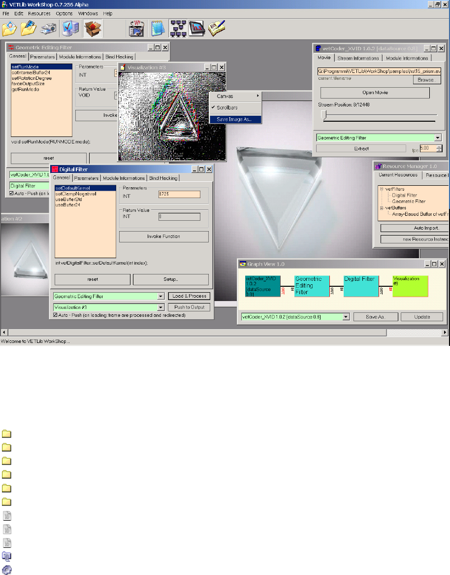Toggle Auto-Push checkbox in Digital Filter window
Screen dimensions: 450x575
(55, 315)
